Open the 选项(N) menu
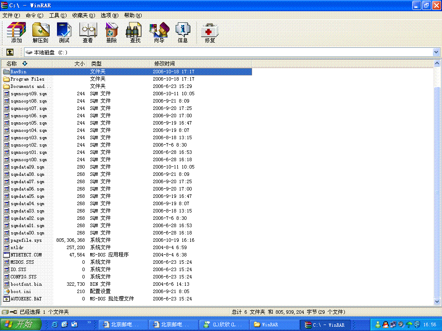This screenshot has height=331, width=442. [x=109, y=16]
